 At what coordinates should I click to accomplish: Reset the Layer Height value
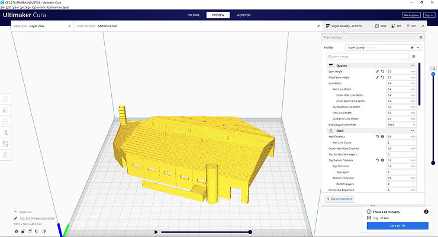(382, 72)
